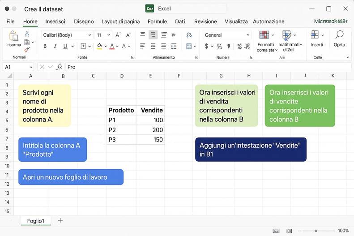Click the fx insert function icon

(x=59, y=67)
